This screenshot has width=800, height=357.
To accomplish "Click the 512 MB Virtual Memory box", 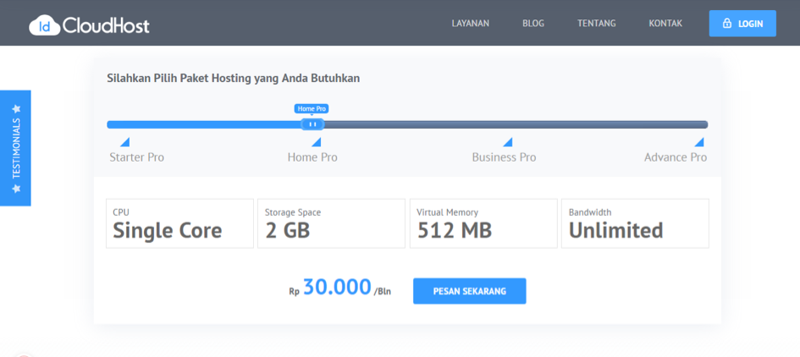I will coord(483,223).
